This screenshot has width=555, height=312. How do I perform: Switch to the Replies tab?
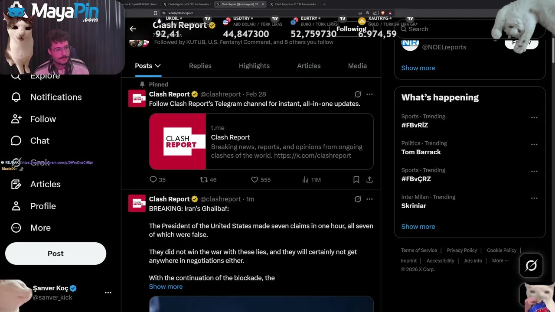200,66
